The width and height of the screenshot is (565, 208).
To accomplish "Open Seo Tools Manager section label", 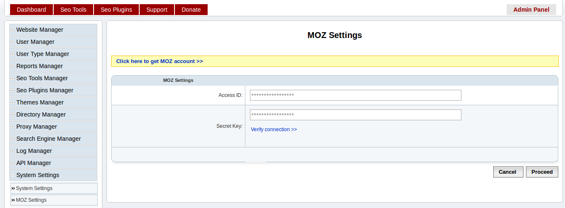I will tap(42, 78).
